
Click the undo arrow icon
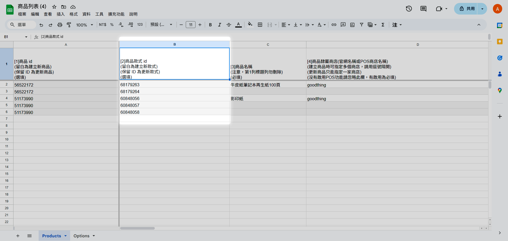[41, 25]
